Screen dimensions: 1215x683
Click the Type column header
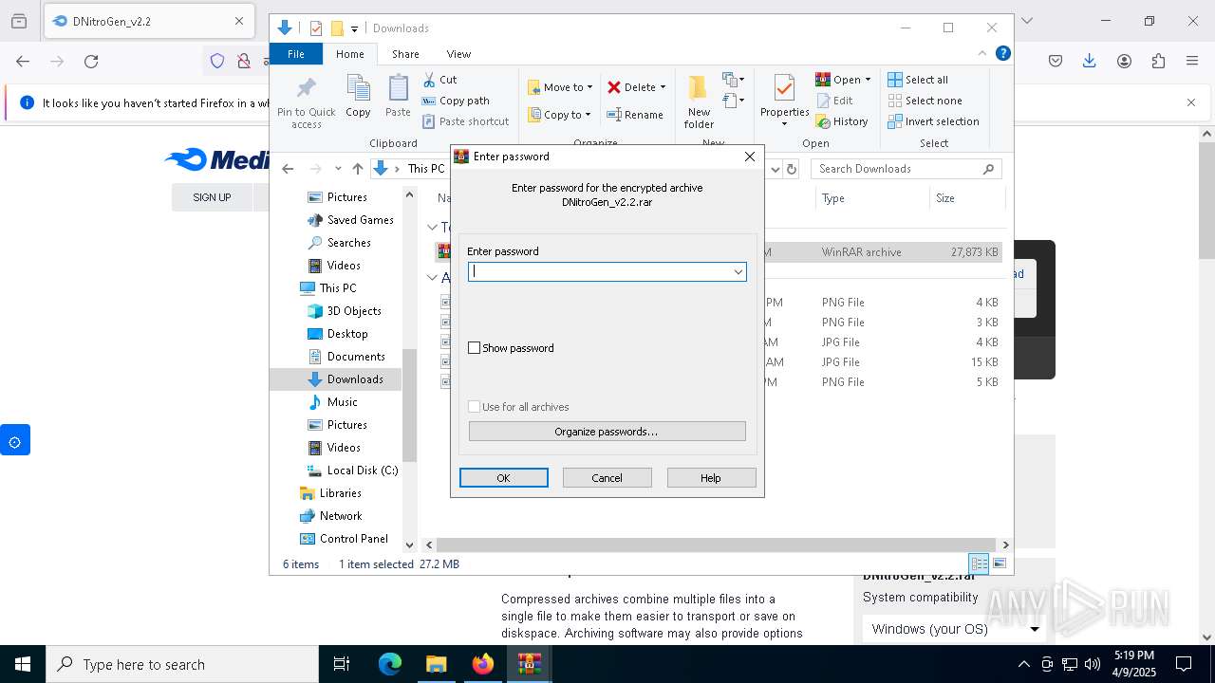(x=872, y=198)
